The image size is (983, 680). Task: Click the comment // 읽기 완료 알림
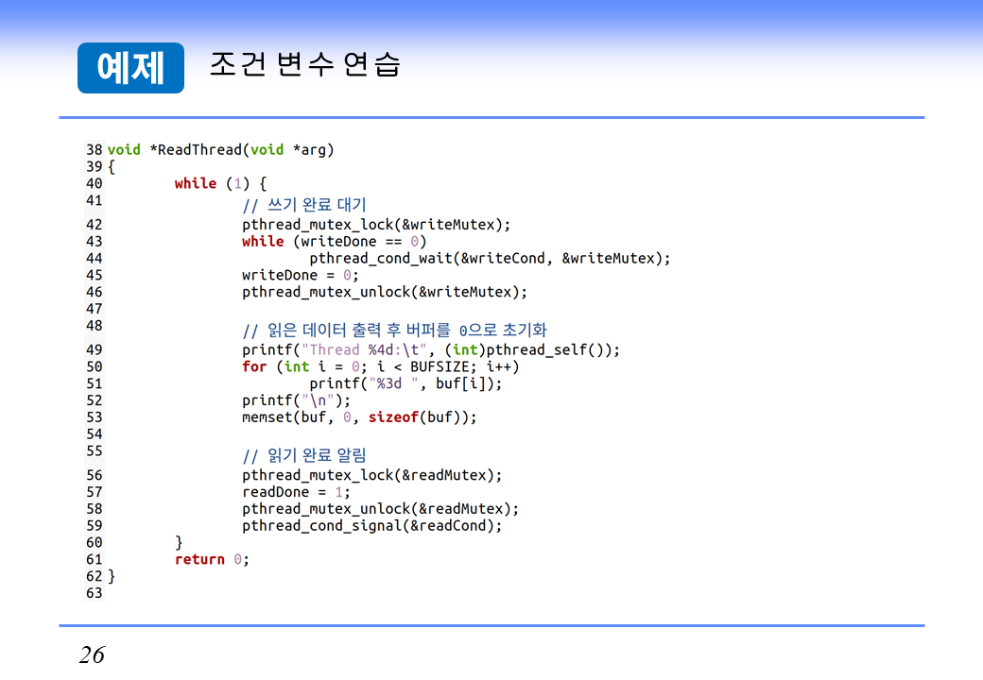pyautogui.click(x=304, y=455)
